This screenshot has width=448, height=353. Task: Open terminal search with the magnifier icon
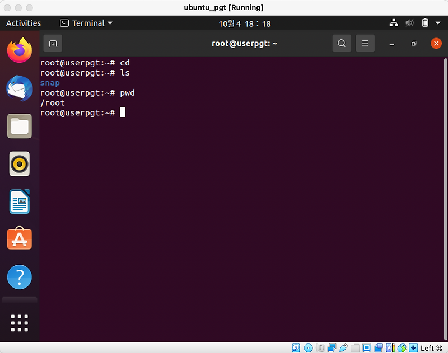(x=342, y=43)
